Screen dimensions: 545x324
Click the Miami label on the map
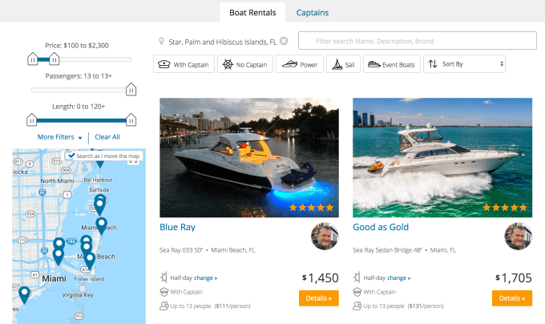[54, 278]
